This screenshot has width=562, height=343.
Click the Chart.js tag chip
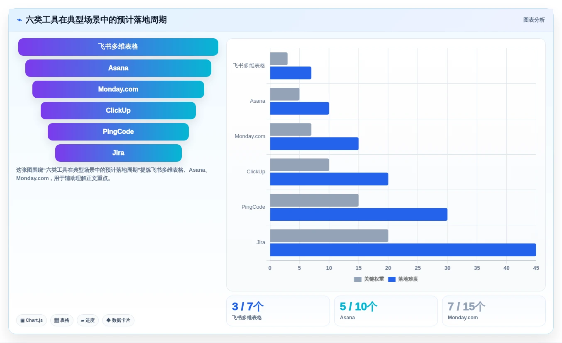click(32, 321)
